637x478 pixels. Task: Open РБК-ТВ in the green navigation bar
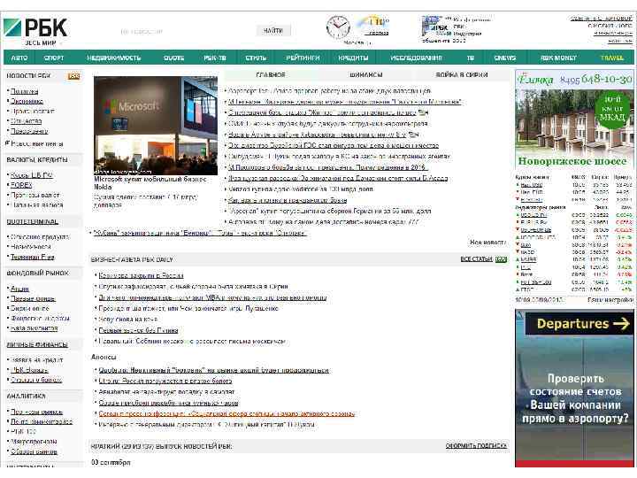point(214,58)
